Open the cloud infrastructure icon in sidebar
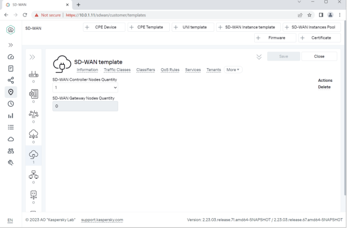Screen dimensions: 347x230 11,139
